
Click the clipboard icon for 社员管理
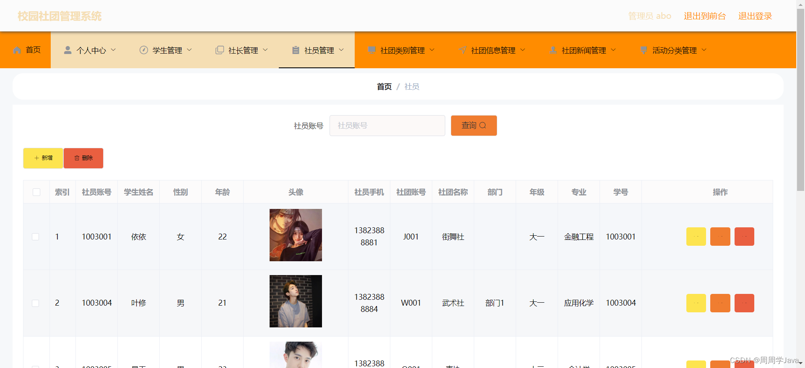click(x=296, y=50)
